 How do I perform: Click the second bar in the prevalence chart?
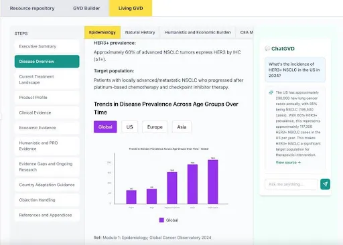(151, 196)
